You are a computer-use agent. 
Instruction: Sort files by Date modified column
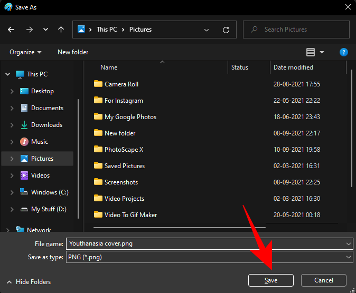(293, 67)
